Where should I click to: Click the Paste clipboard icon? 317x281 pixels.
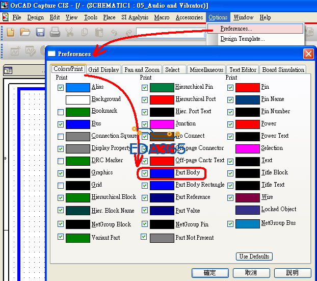[x=99, y=32]
